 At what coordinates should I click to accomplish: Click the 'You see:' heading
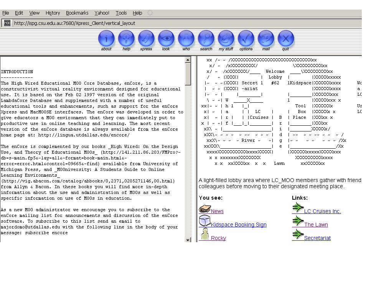tap(211, 198)
